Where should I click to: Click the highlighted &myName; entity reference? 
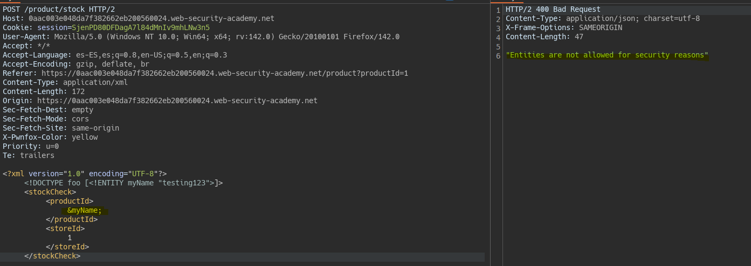point(85,211)
